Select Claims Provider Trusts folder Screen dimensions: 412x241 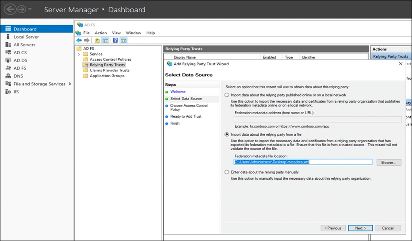(109, 70)
